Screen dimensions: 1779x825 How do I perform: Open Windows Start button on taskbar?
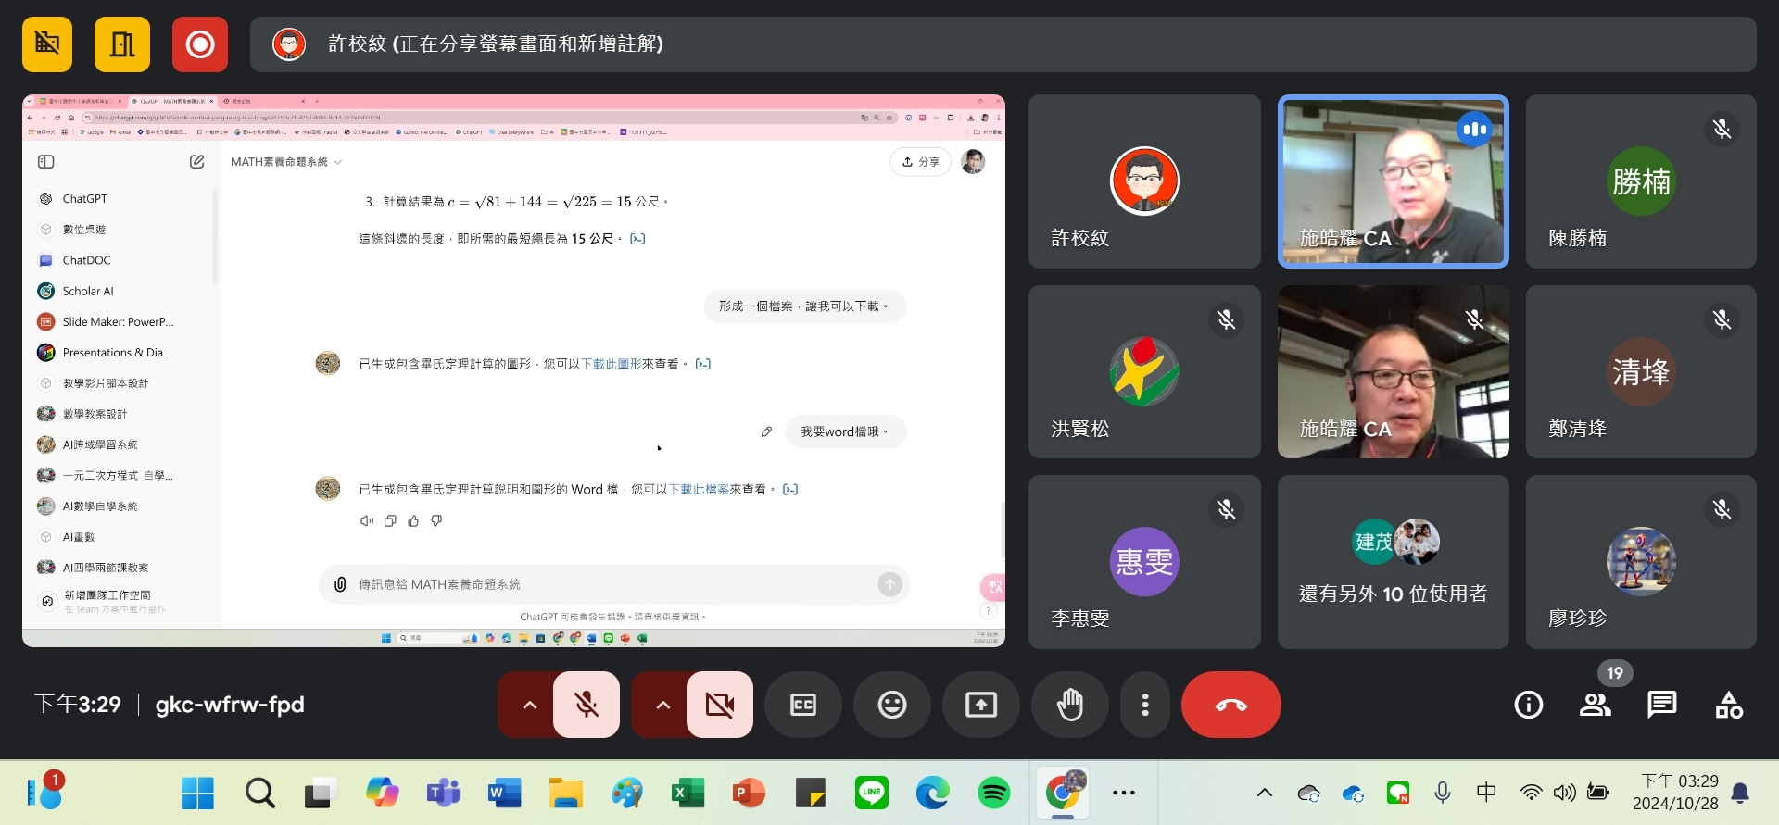[x=197, y=794]
